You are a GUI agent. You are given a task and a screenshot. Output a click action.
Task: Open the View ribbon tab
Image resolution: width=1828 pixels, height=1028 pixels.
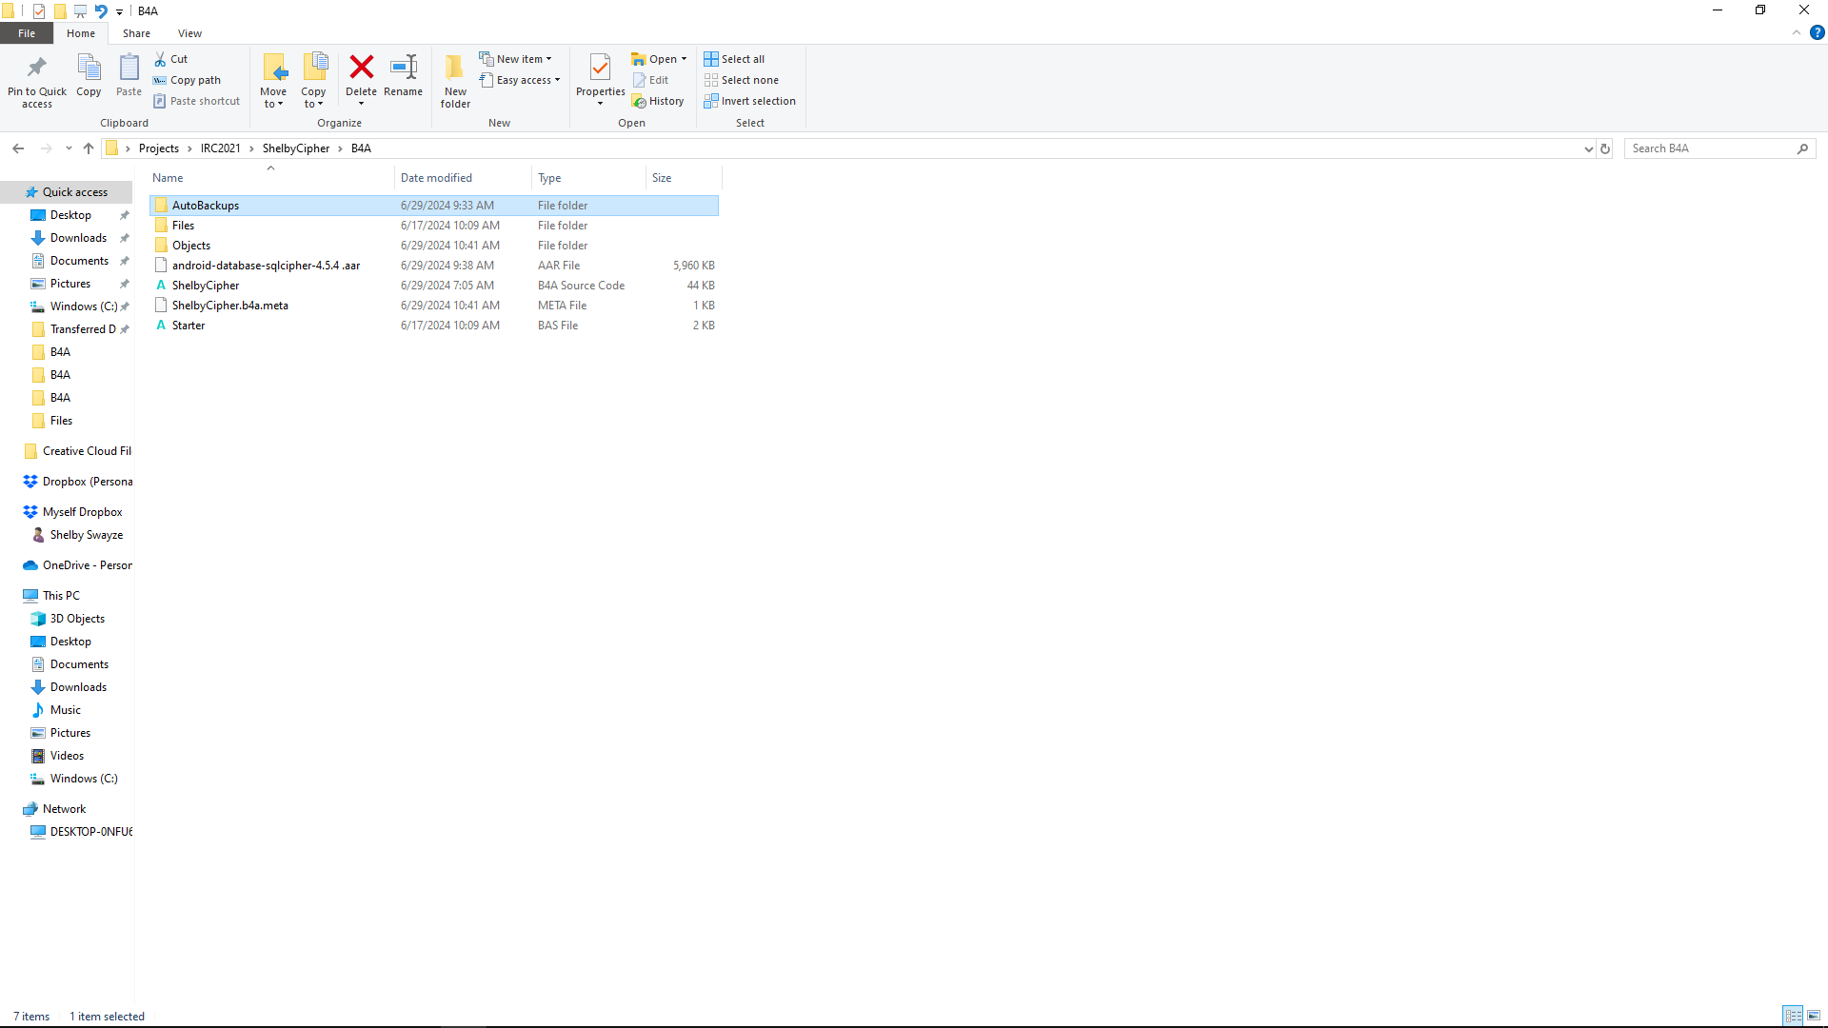[x=189, y=33]
